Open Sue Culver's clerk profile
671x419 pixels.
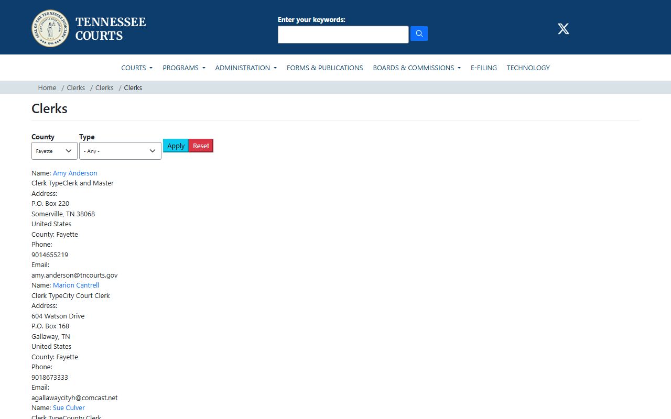[x=69, y=407]
